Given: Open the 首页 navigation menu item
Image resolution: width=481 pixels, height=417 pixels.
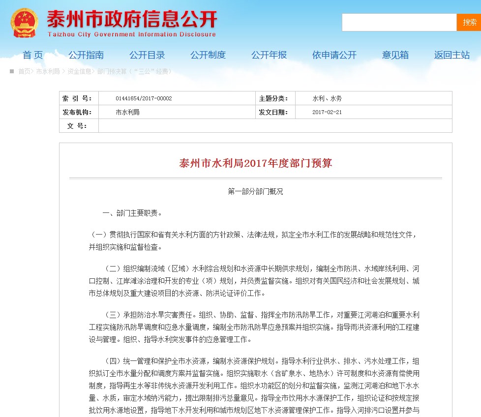Looking at the screenshot, I should pos(33,55).
